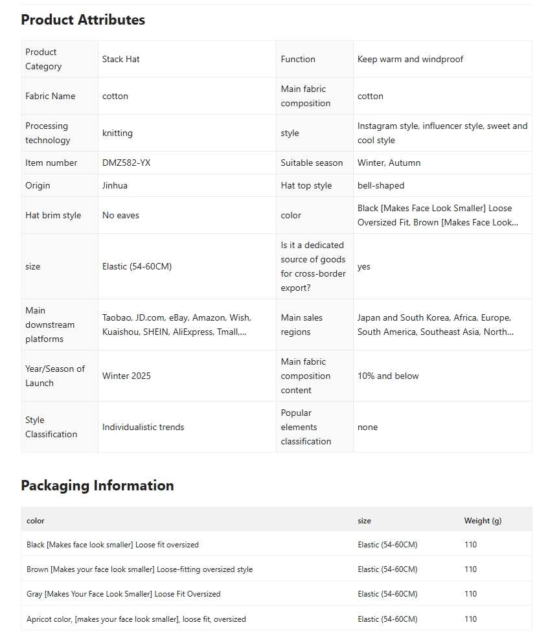Select the Apricot color packaging row
Image resolution: width=548 pixels, height=640 pixels.
[x=136, y=619]
